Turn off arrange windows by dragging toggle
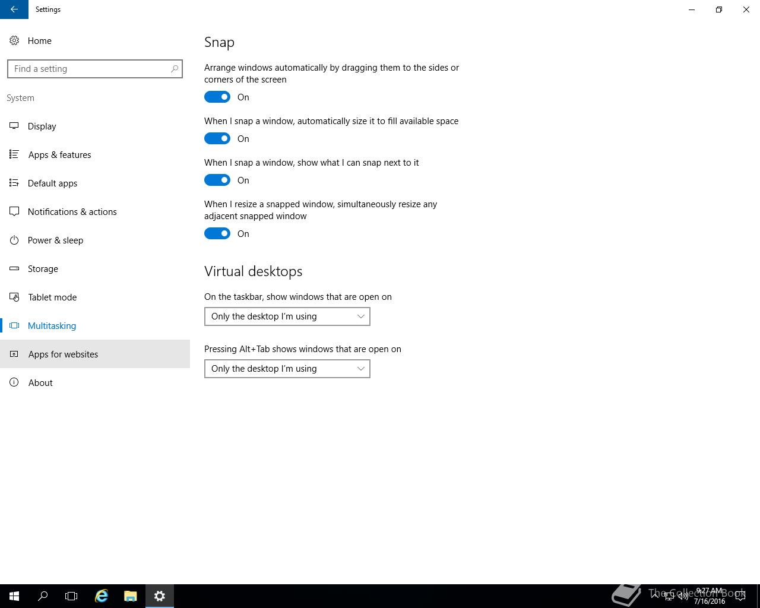The image size is (760, 608). [217, 97]
